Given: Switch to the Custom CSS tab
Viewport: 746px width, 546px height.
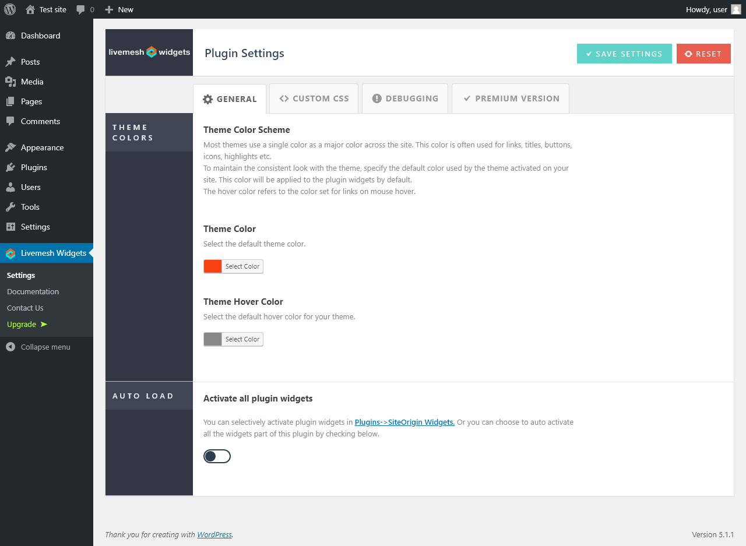Looking at the screenshot, I should 314,98.
